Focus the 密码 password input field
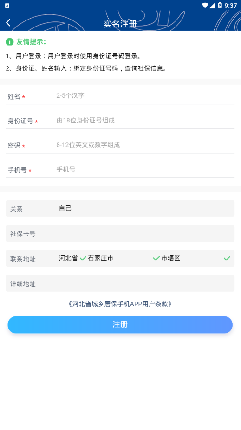 pyautogui.click(x=145, y=145)
